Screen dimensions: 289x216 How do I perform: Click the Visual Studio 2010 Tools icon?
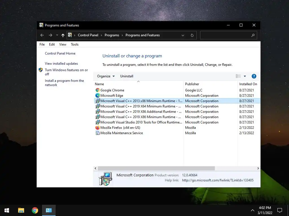[97, 122]
